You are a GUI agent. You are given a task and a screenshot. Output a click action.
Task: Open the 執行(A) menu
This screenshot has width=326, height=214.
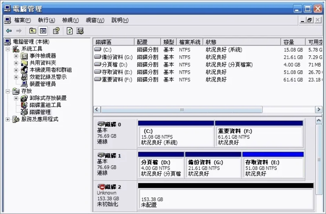tap(46, 20)
